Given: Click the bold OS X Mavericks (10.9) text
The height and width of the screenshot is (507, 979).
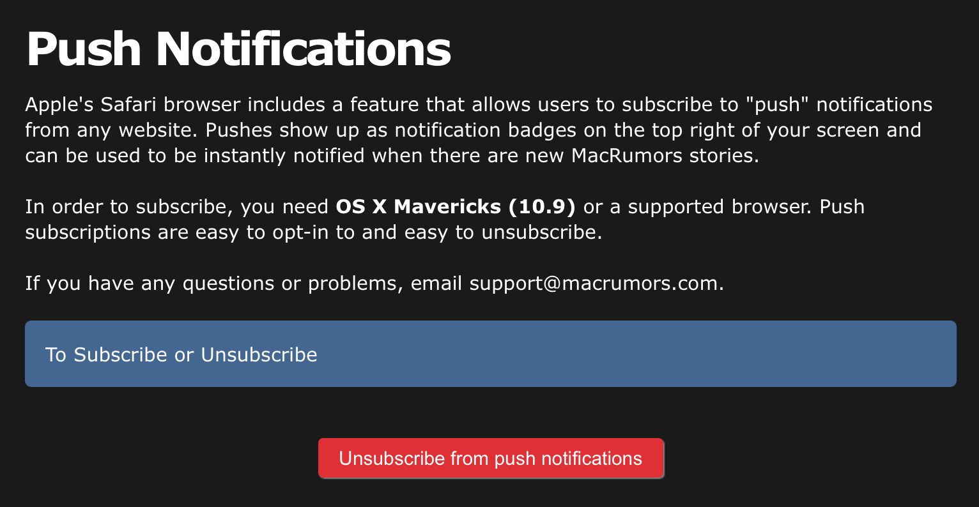Looking at the screenshot, I should [x=456, y=207].
